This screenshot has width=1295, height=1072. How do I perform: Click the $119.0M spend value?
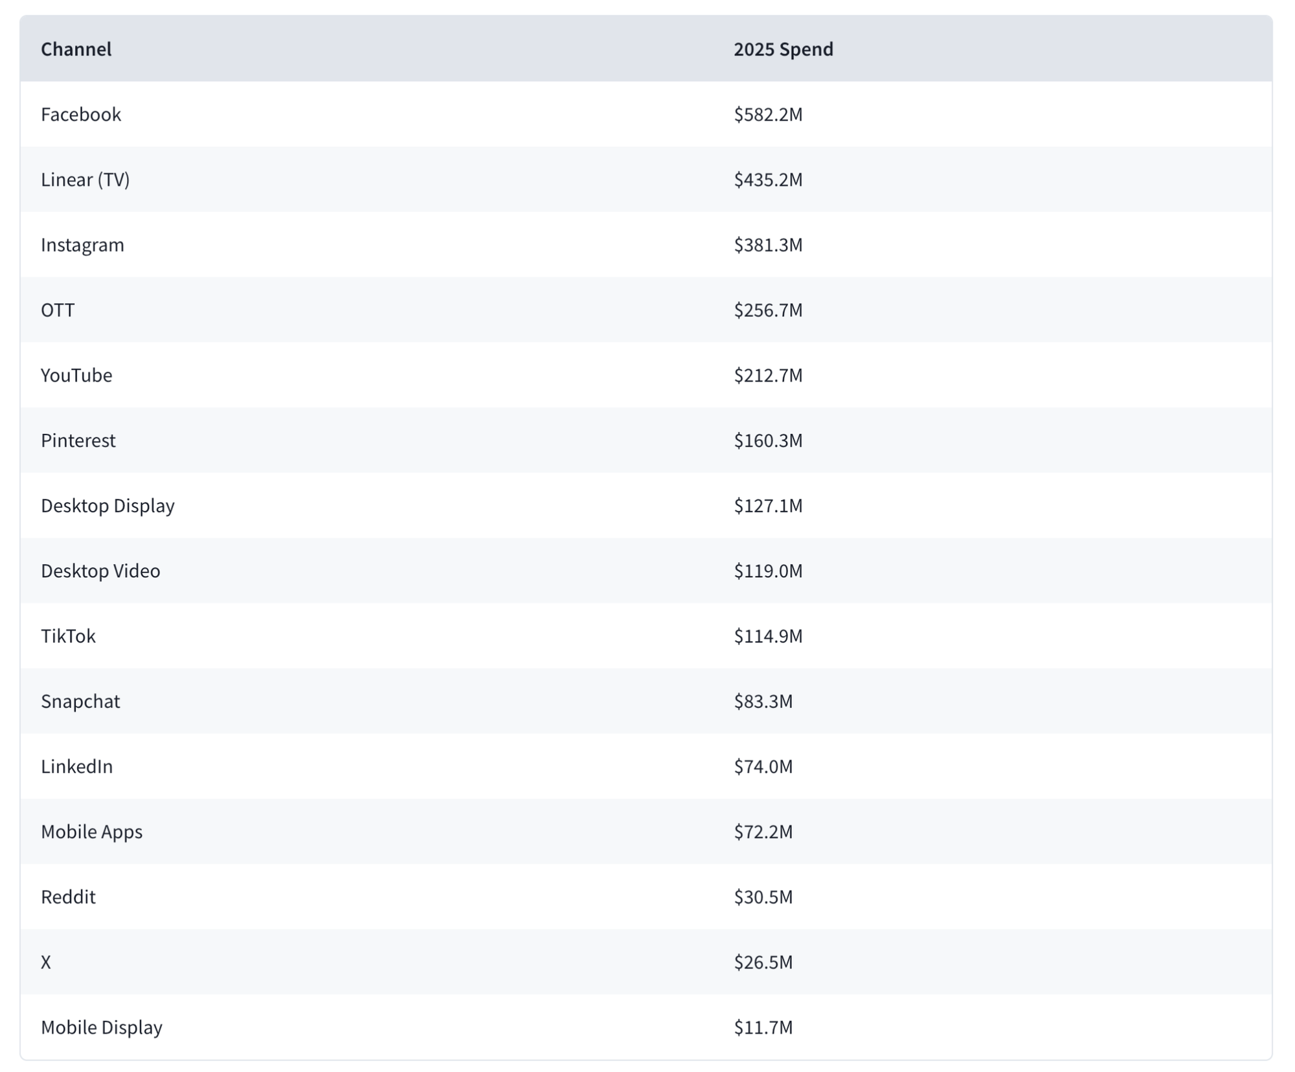coord(768,571)
